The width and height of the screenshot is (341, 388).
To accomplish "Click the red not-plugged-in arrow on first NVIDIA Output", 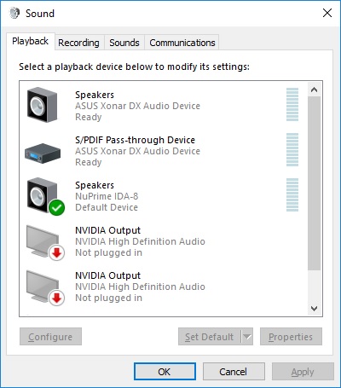I will pyautogui.click(x=57, y=252).
